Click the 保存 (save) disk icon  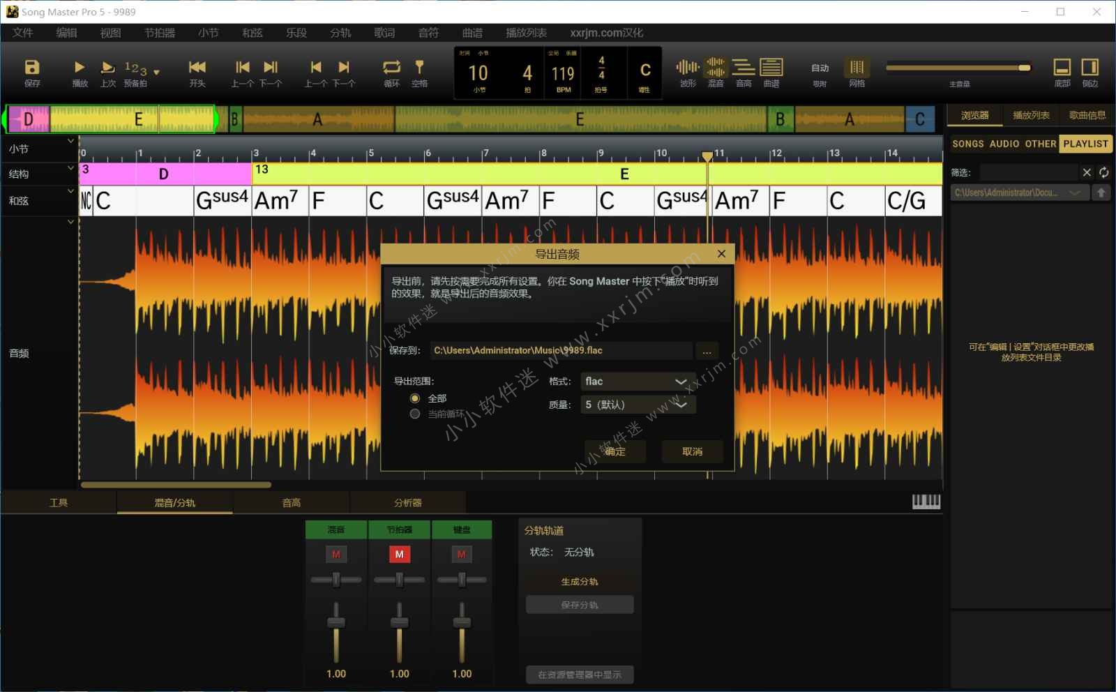(x=32, y=68)
